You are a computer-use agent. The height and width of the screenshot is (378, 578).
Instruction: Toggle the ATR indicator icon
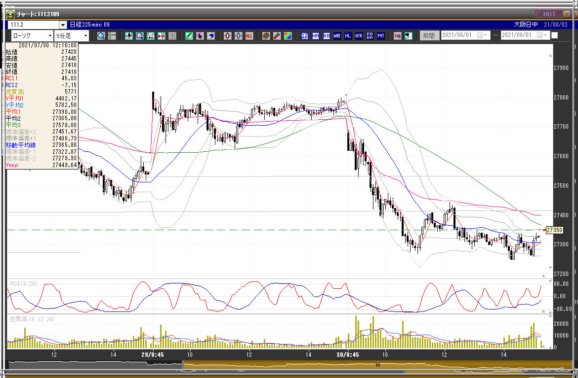359,35
